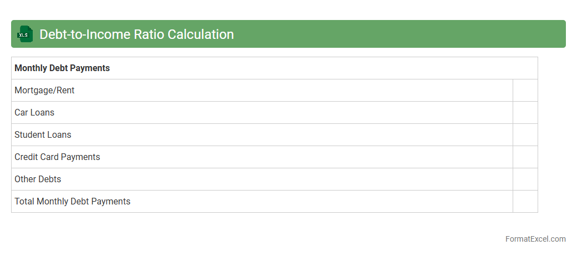Click the green XLS file icon
This screenshot has width=577, height=255.
[x=25, y=34]
